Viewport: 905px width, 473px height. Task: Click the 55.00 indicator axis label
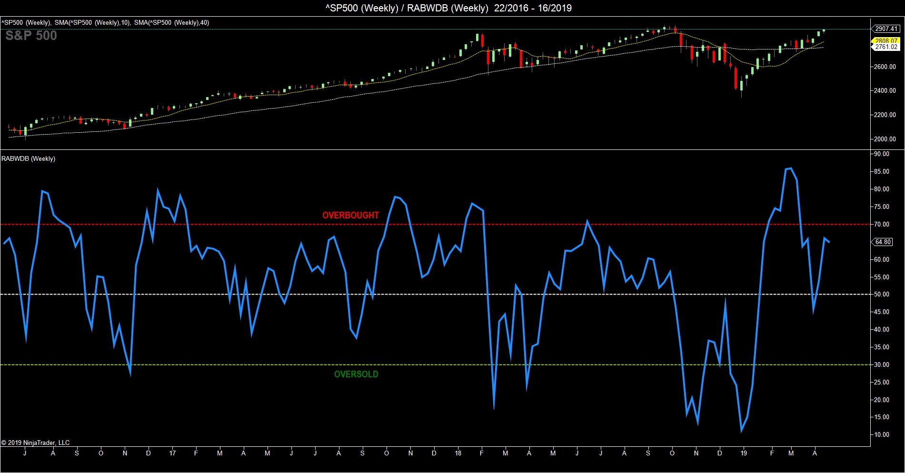click(882, 277)
